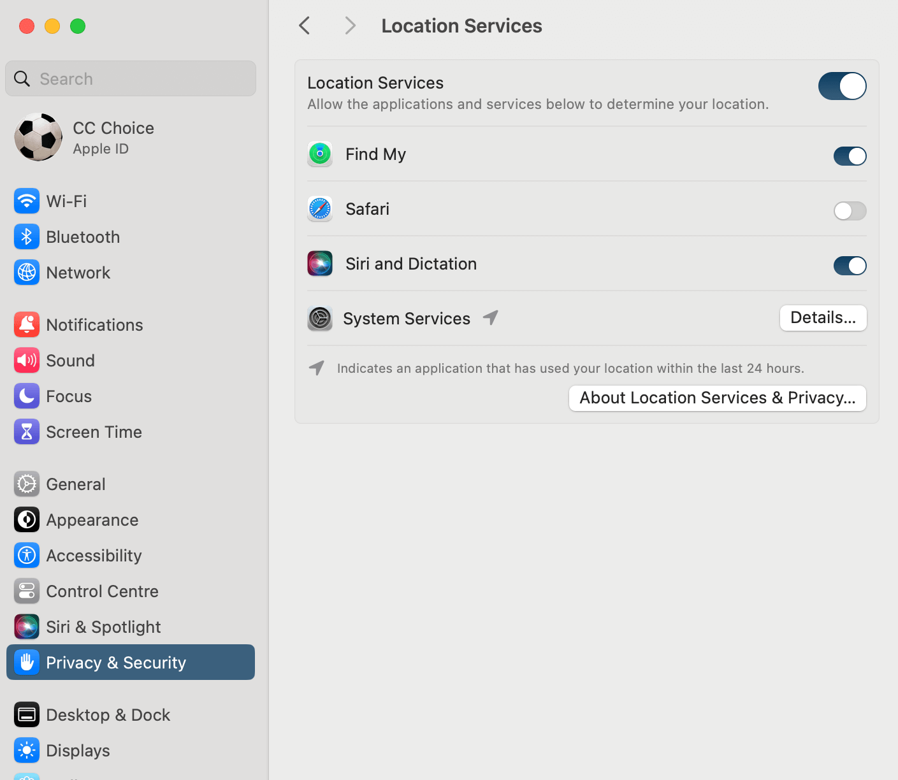Go back using the left chevron
This screenshot has width=898, height=780.
point(305,26)
